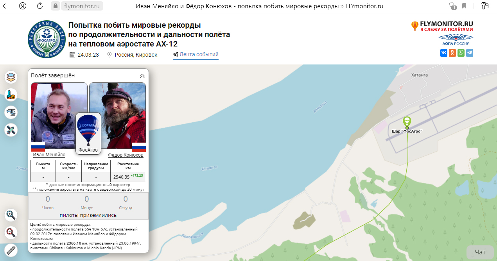Click the Шар "ФосАгро" map label
497x261 pixels.
407,132
